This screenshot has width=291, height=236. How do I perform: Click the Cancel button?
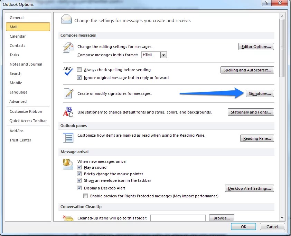272,227
